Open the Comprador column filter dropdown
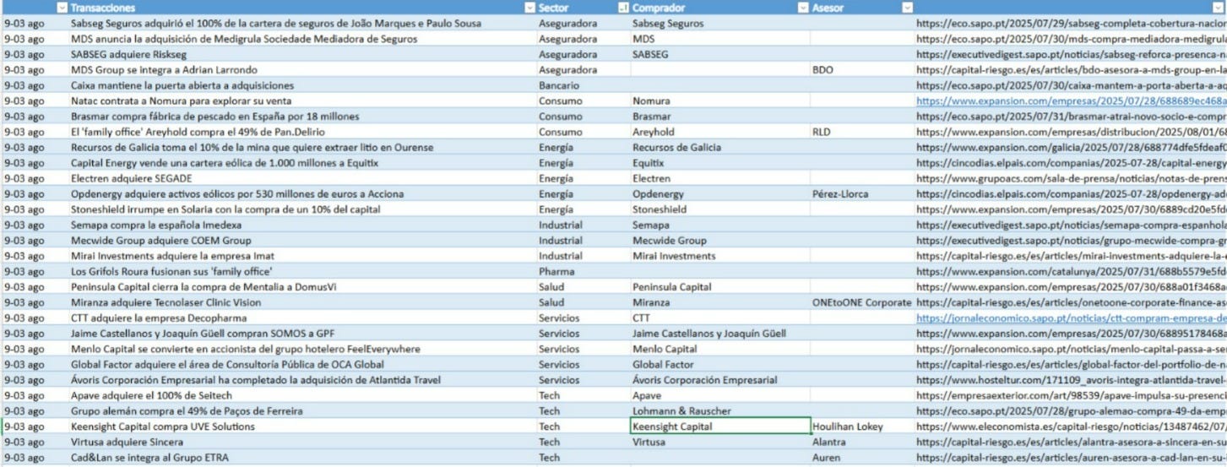 [803, 8]
